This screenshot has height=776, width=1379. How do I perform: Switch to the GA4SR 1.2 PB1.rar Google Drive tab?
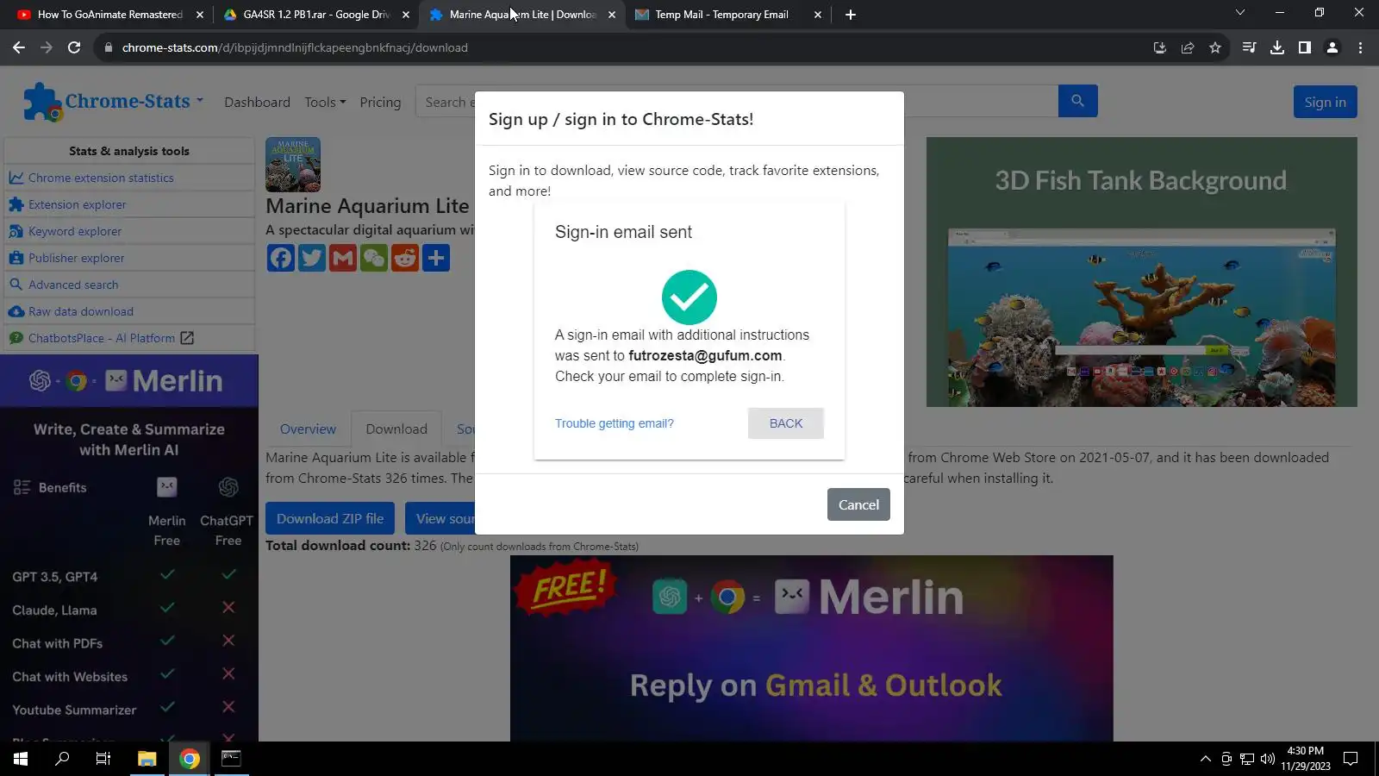coord(316,15)
